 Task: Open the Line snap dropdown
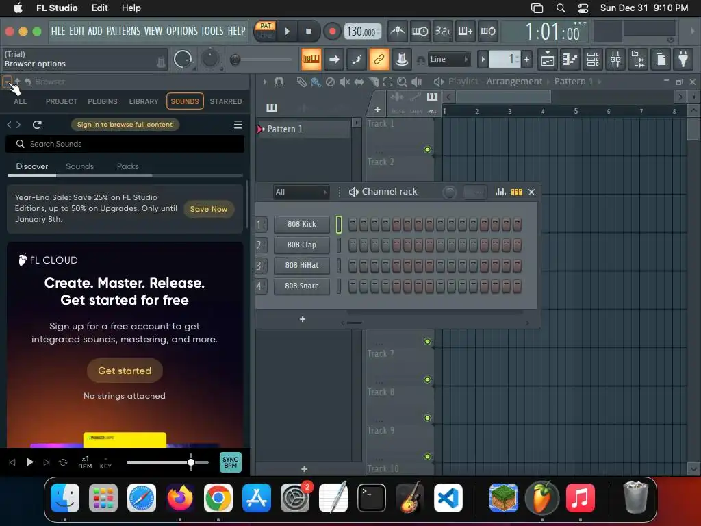[x=449, y=59]
